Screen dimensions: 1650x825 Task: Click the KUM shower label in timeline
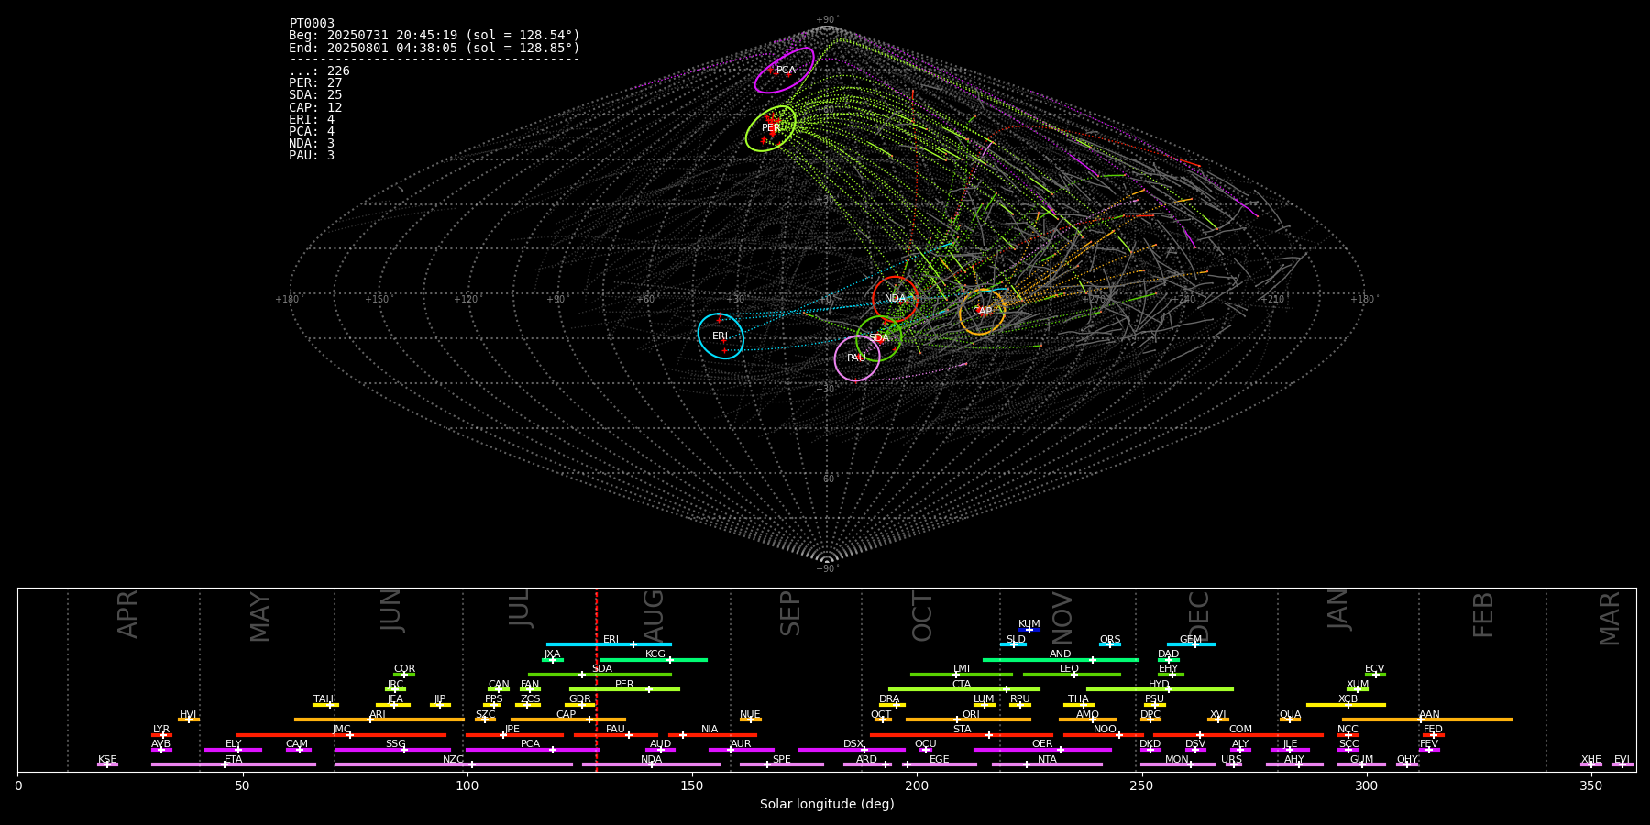[x=1029, y=624]
